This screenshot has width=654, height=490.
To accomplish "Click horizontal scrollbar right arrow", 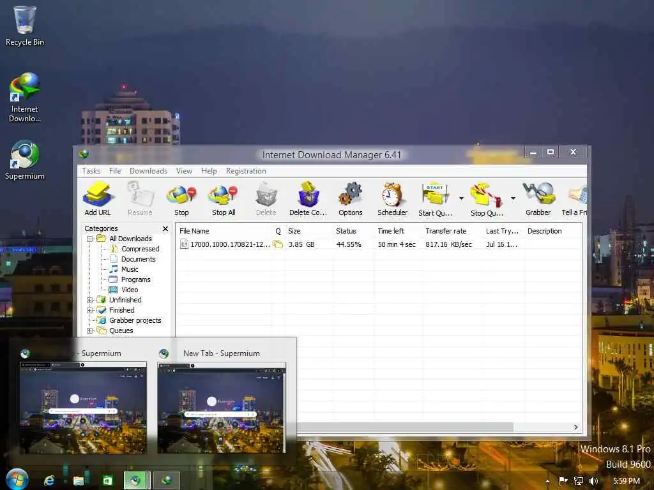I will click(x=575, y=427).
